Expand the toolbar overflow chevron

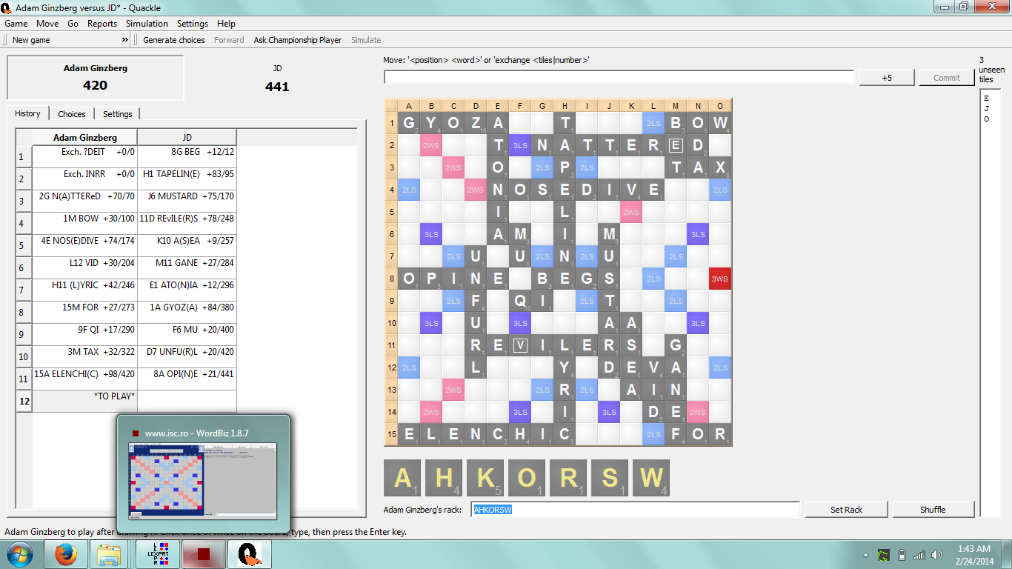124,40
